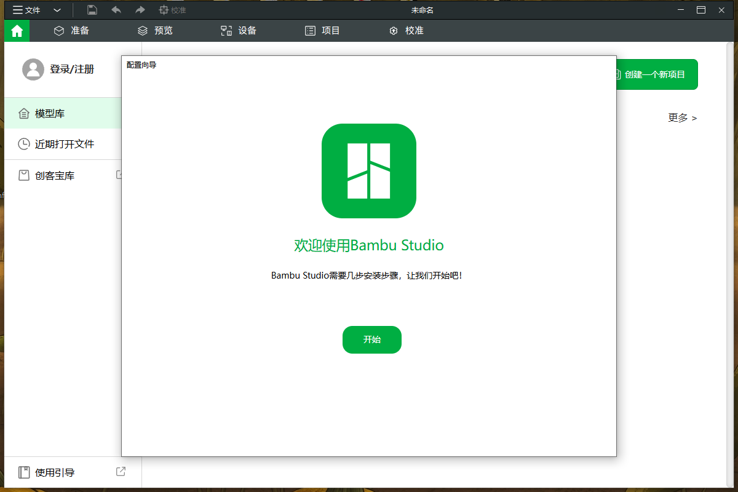Switch to the 预览 tab
738x492 pixels.
pyautogui.click(x=155, y=31)
